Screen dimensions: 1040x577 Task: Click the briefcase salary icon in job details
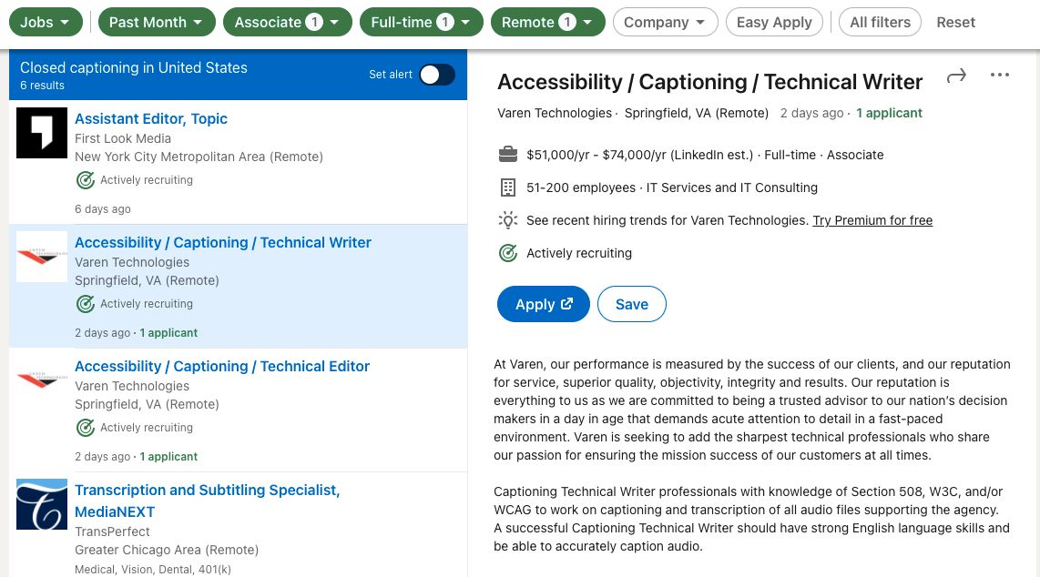coord(508,155)
